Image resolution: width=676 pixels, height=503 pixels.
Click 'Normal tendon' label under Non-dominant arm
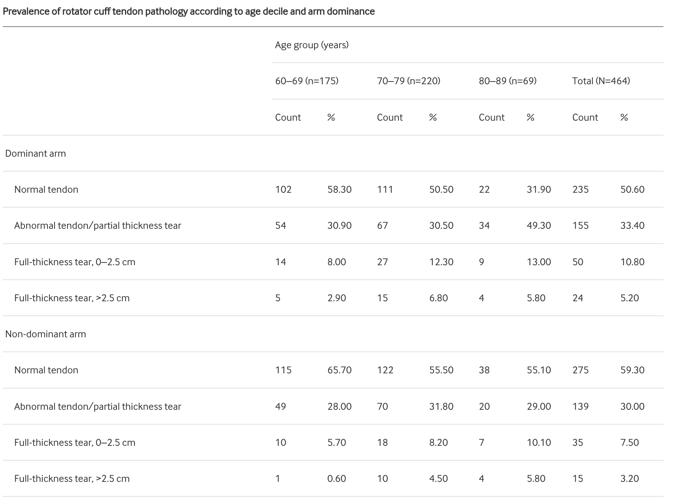pos(46,370)
